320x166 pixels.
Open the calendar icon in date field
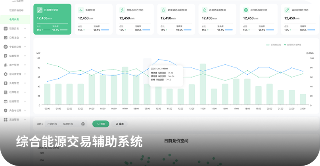point(83,124)
